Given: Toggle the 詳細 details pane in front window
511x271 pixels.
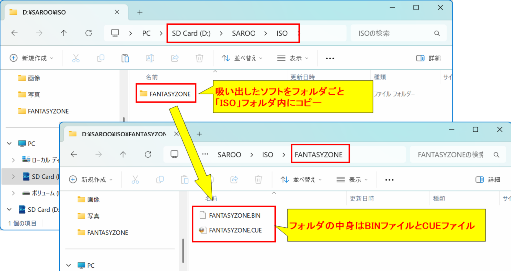Looking at the screenshot, I should [488, 180].
